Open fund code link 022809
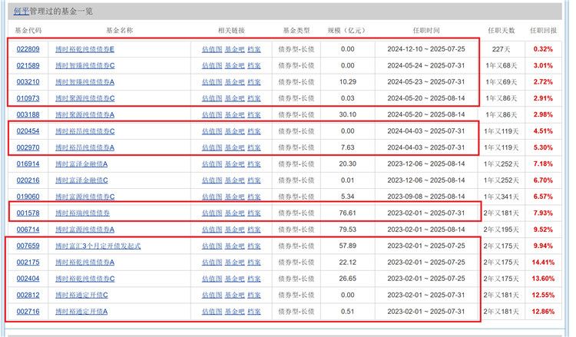The height and width of the screenshot is (337, 576). pos(28,49)
